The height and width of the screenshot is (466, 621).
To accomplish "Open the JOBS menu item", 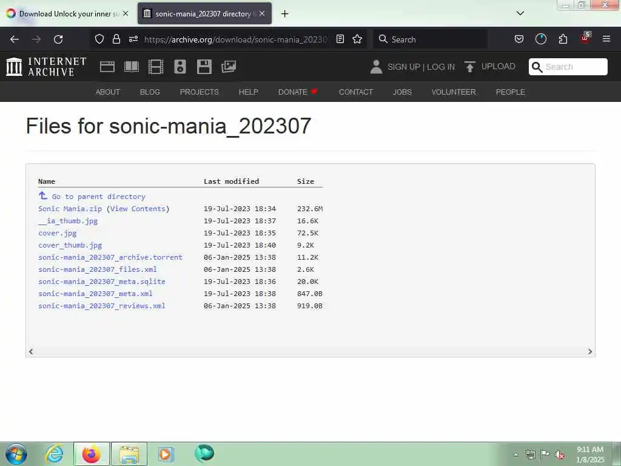I will pos(403,92).
